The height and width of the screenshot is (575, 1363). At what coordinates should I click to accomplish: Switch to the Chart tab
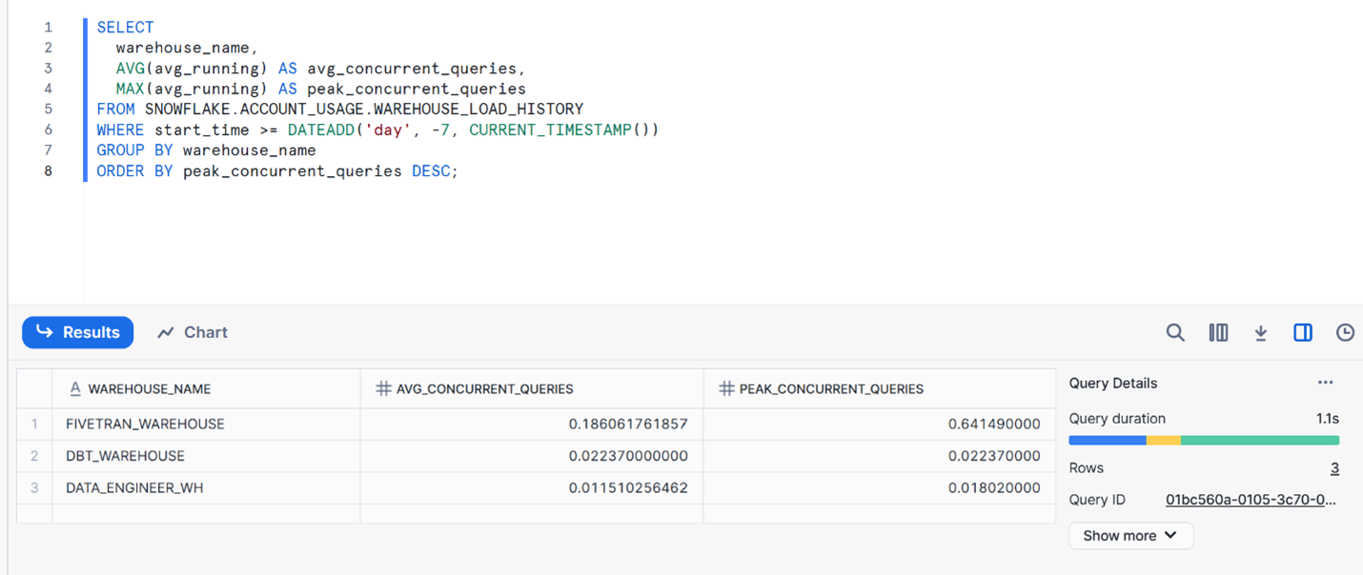[193, 332]
